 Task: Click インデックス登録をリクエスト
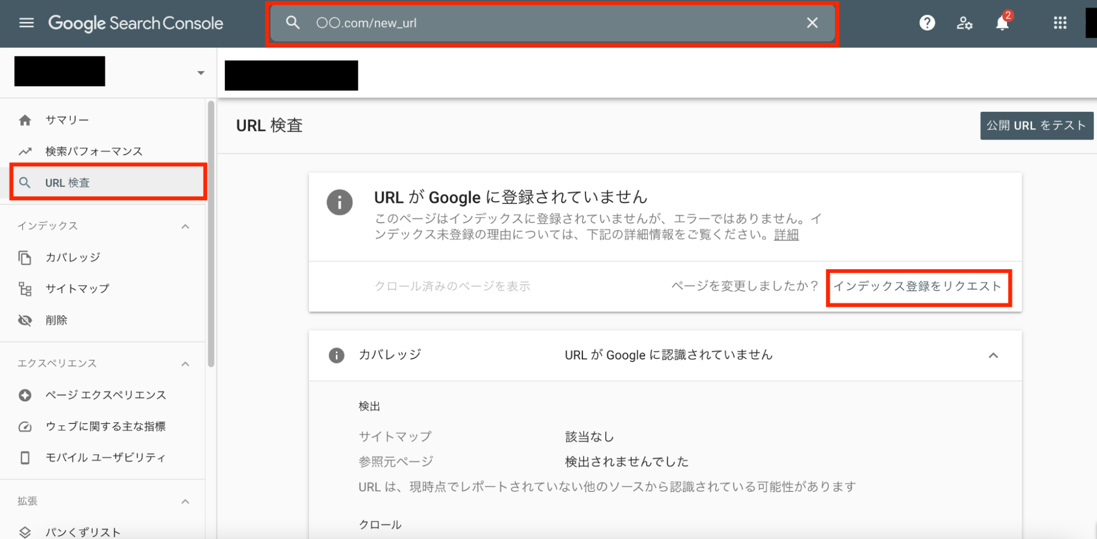click(918, 286)
